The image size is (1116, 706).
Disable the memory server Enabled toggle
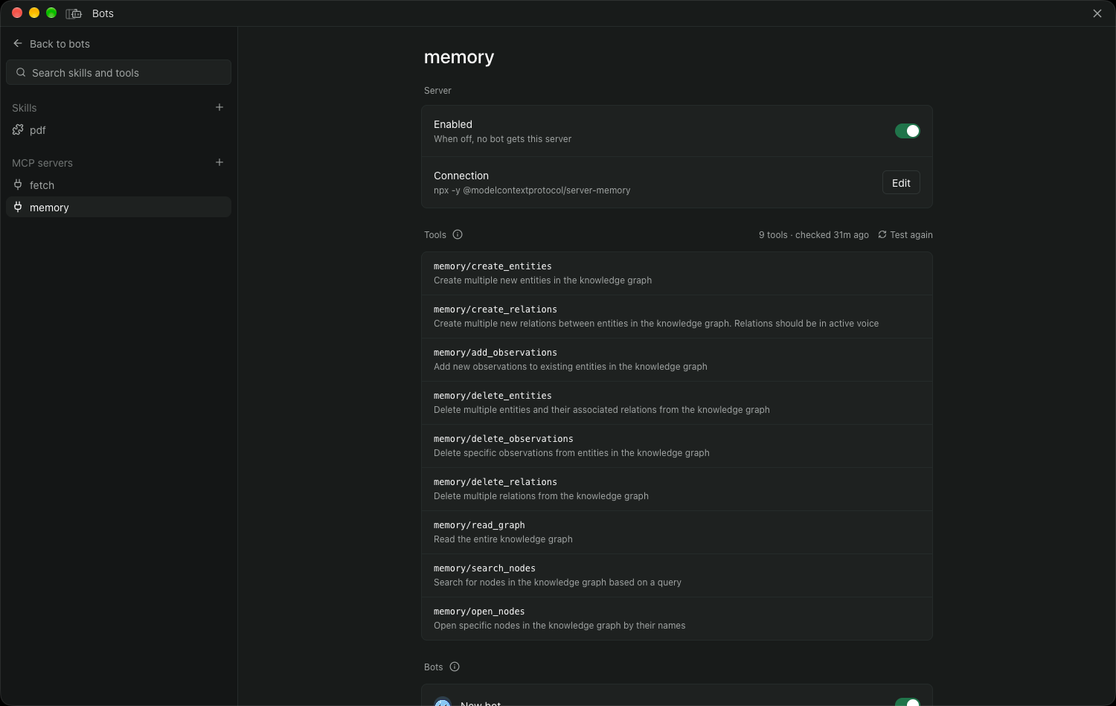tap(908, 131)
